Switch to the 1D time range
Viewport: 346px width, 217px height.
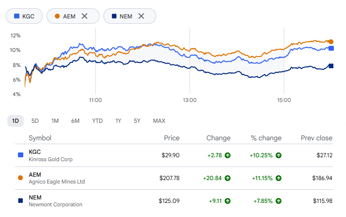pos(16,121)
